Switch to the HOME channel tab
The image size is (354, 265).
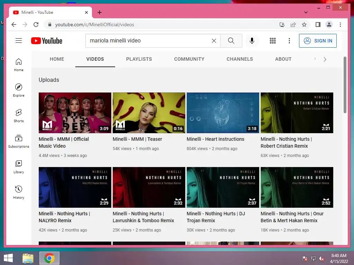pyautogui.click(x=57, y=59)
